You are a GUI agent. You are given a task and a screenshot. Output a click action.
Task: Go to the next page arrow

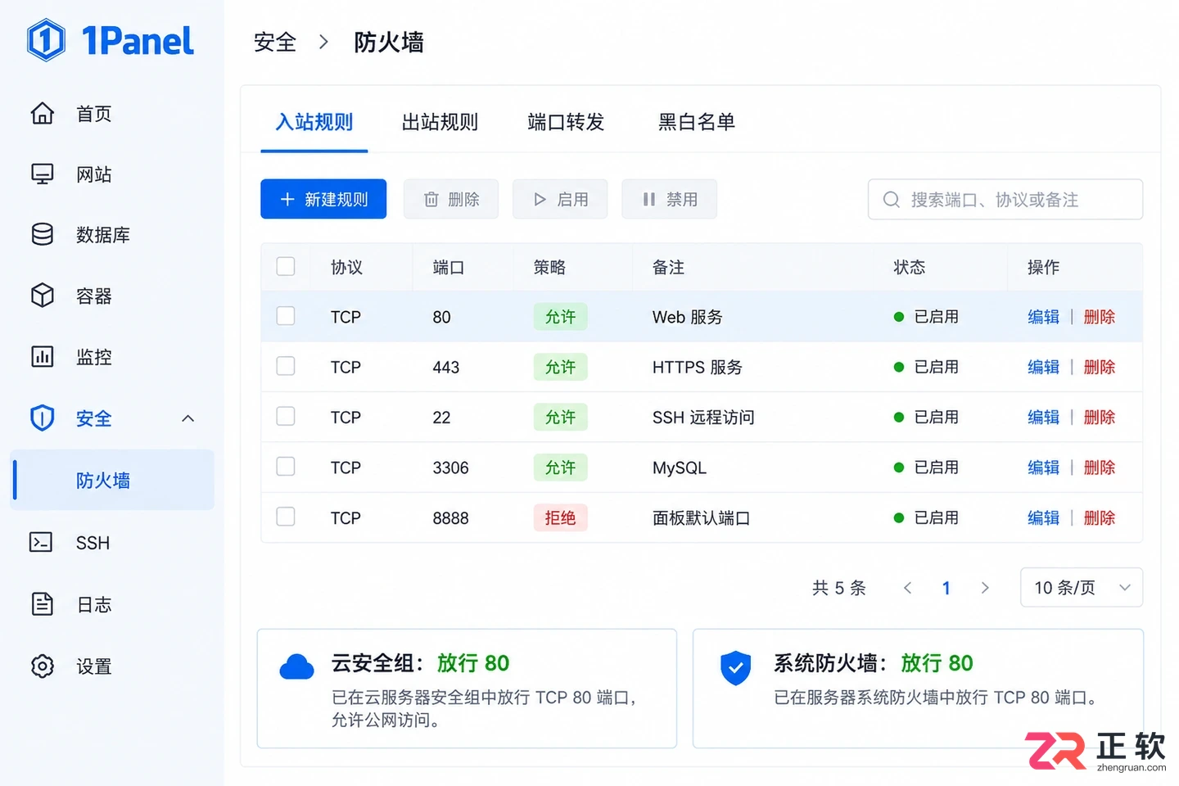[x=985, y=588]
